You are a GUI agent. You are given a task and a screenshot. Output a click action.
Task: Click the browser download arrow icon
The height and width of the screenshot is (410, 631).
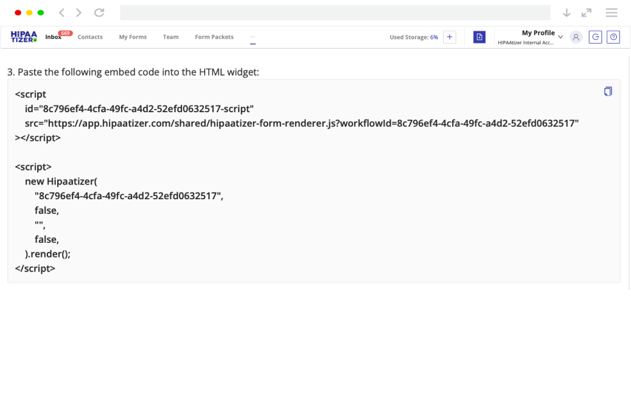[x=567, y=12]
